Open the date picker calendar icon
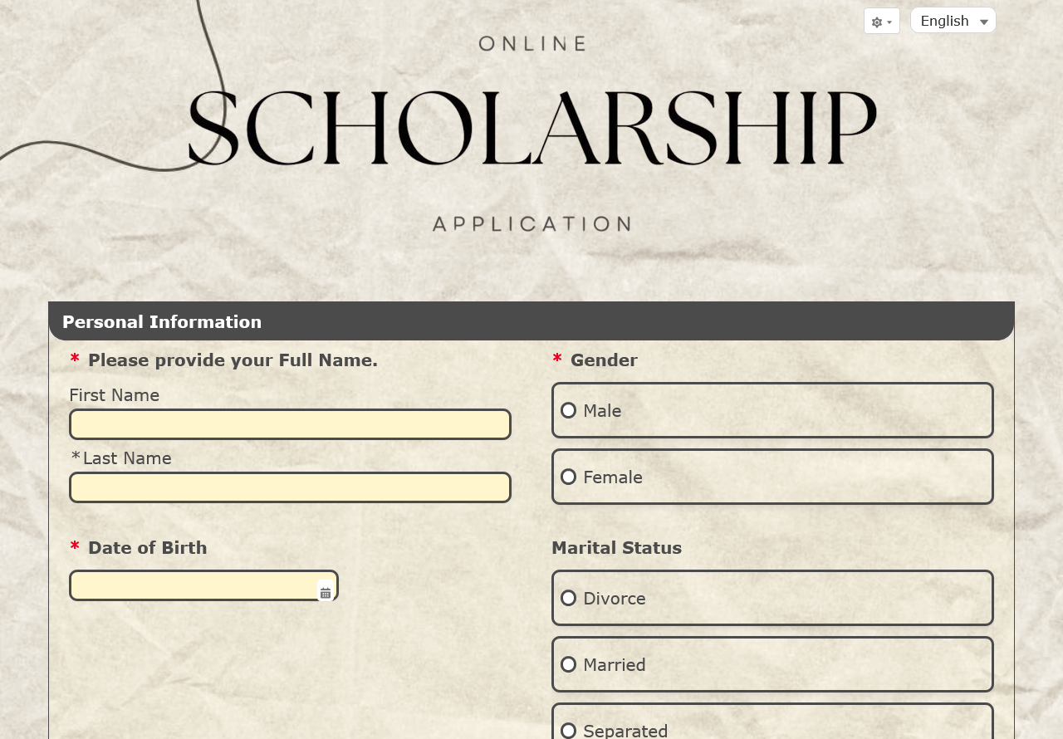The height and width of the screenshot is (739, 1063). click(325, 591)
